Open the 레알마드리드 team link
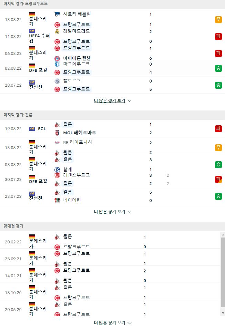The height and width of the screenshot is (329, 225). [76, 31]
